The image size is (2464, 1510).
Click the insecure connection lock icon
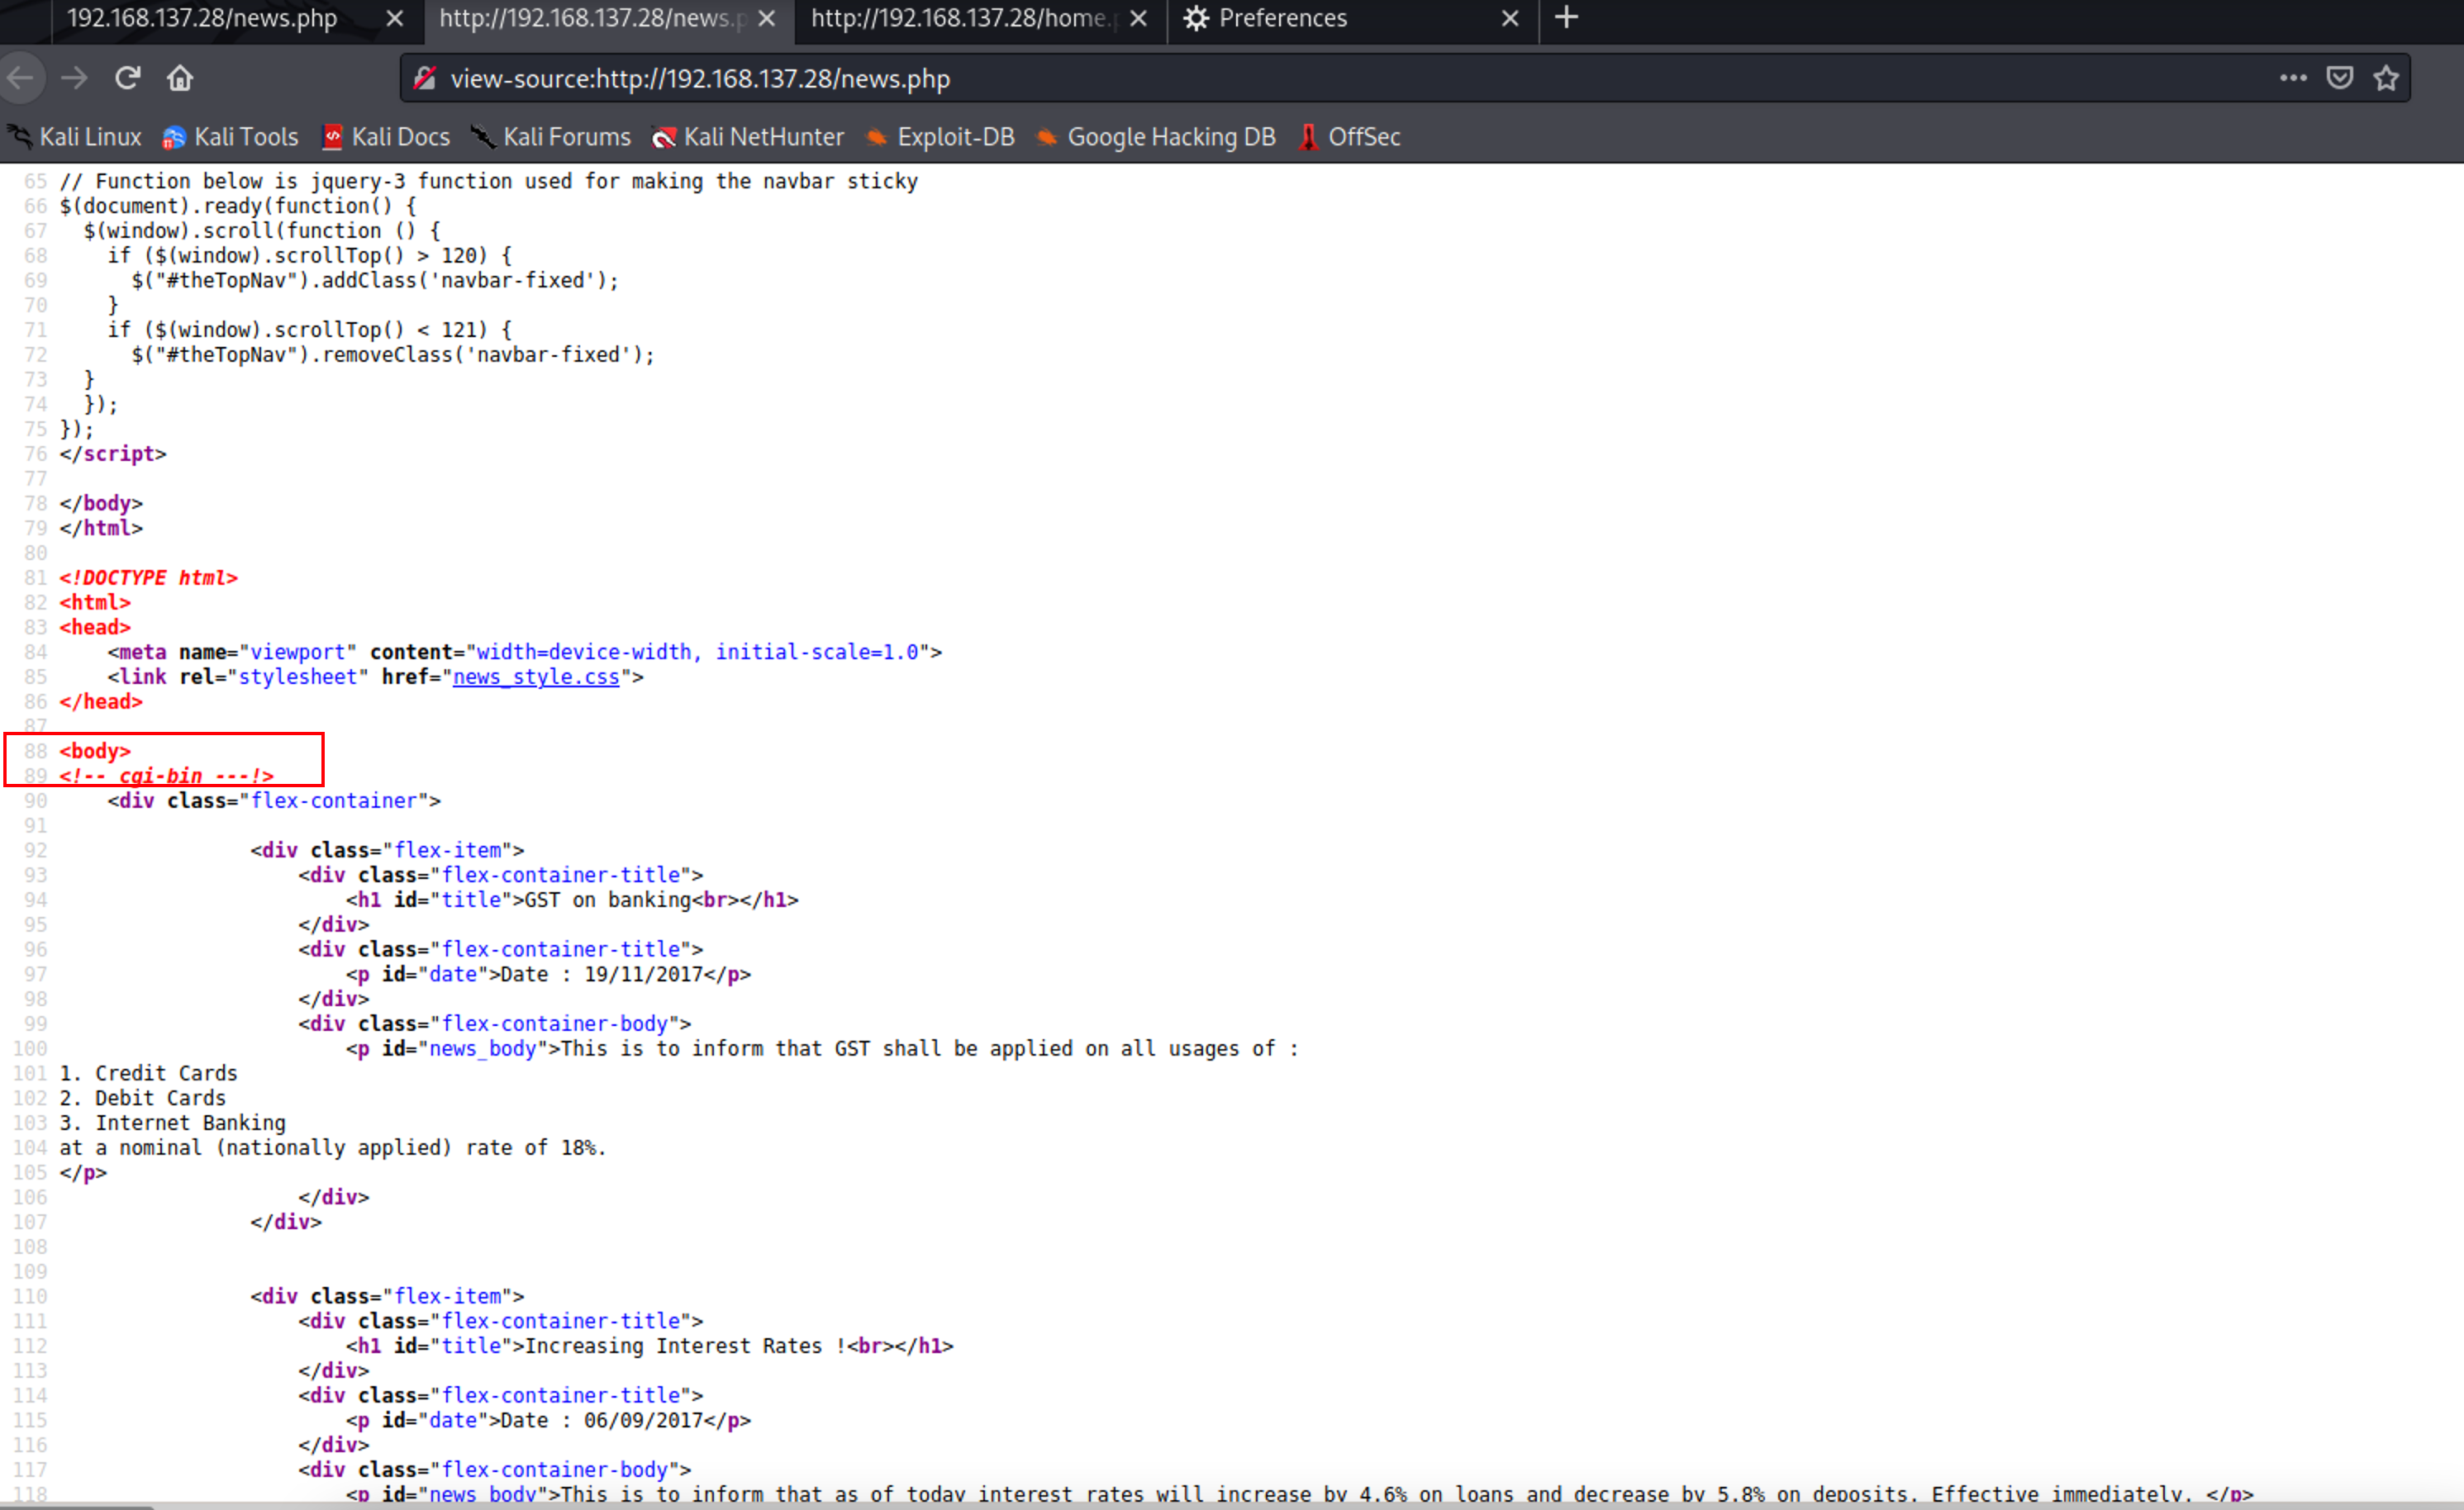424,78
